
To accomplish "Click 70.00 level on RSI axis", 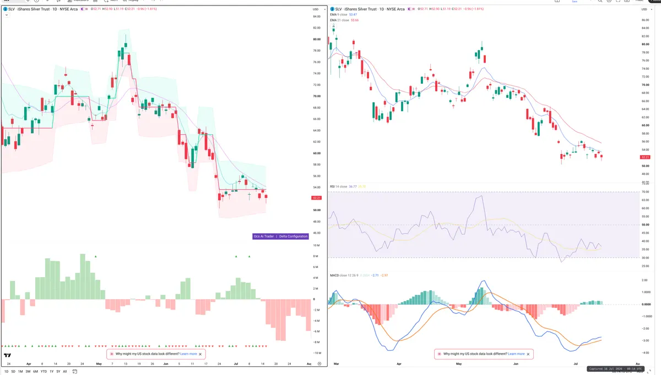I will [645, 192].
